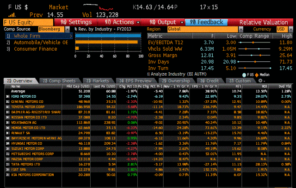Open the Custom tab
This screenshot has height=188, width=296.
click(240, 81)
